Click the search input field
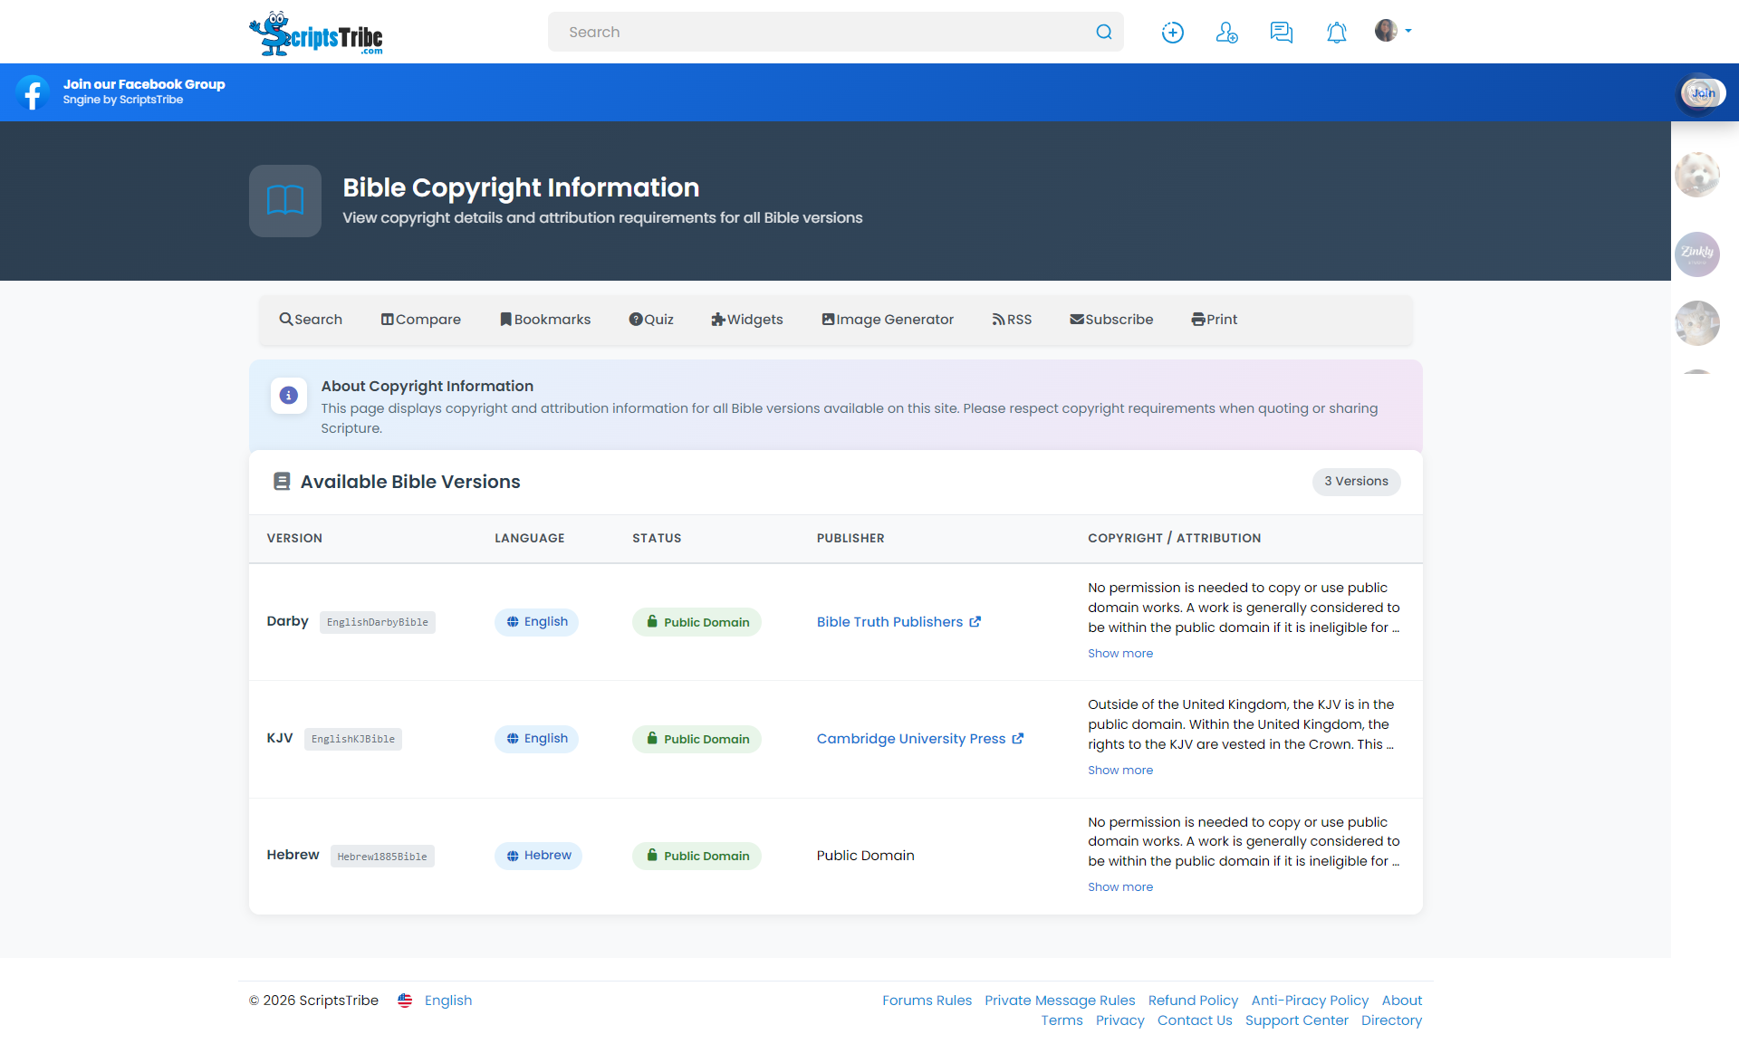 [815, 32]
